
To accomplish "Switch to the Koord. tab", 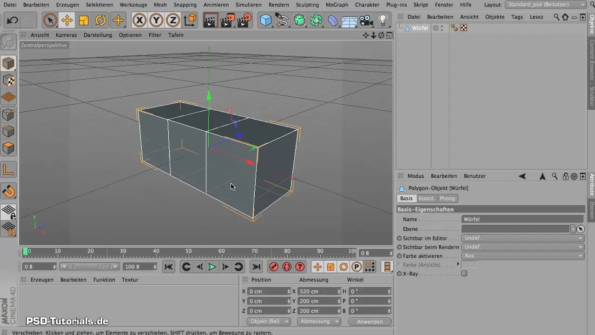I will click(x=427, y=198).
